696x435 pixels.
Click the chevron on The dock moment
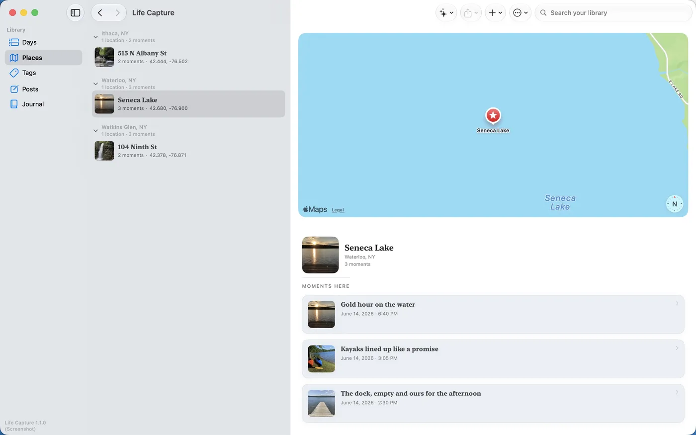tap(677, 393)
